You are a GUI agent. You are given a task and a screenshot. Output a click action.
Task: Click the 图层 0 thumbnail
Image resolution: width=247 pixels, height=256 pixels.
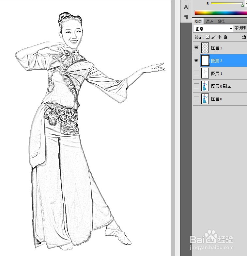pyautogui.click(x=205, y=99)
